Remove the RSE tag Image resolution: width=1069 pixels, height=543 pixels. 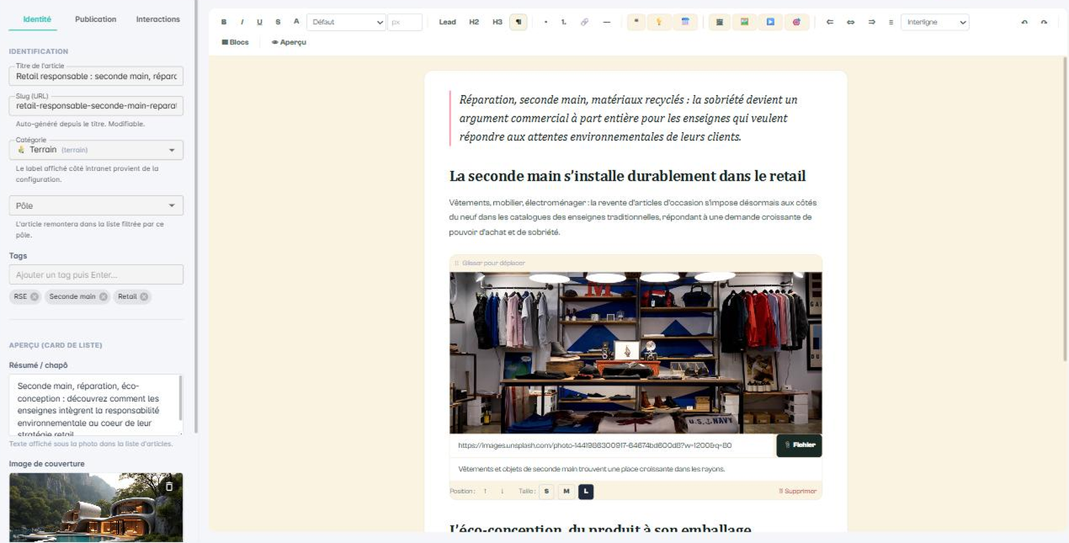click(34, 296)
